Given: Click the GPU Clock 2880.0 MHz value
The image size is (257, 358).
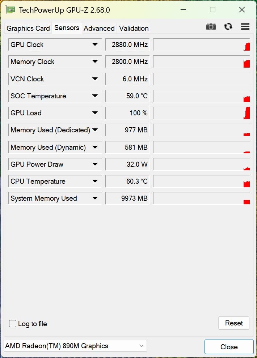Looking at the screenshot, I should [x=127, y=44].
